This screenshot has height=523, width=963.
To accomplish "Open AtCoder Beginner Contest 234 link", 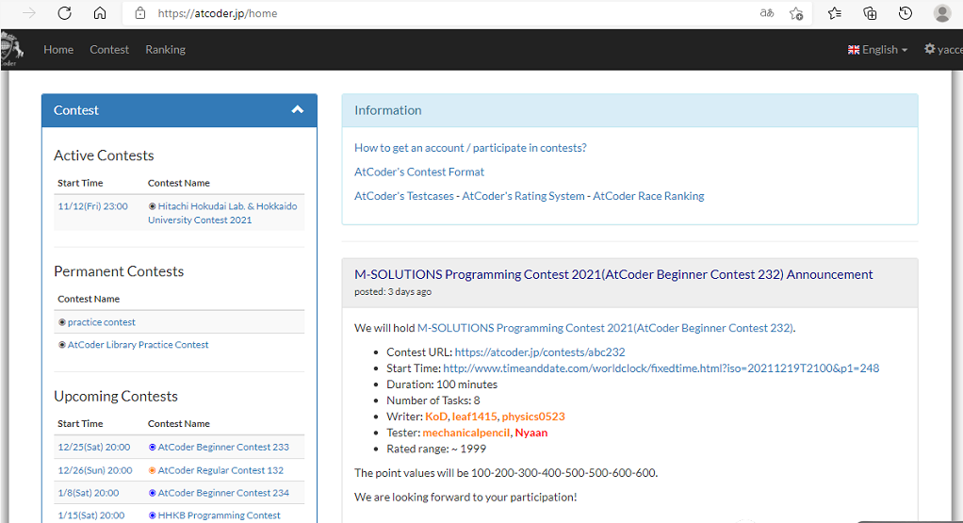I will (x=223, y=493).
